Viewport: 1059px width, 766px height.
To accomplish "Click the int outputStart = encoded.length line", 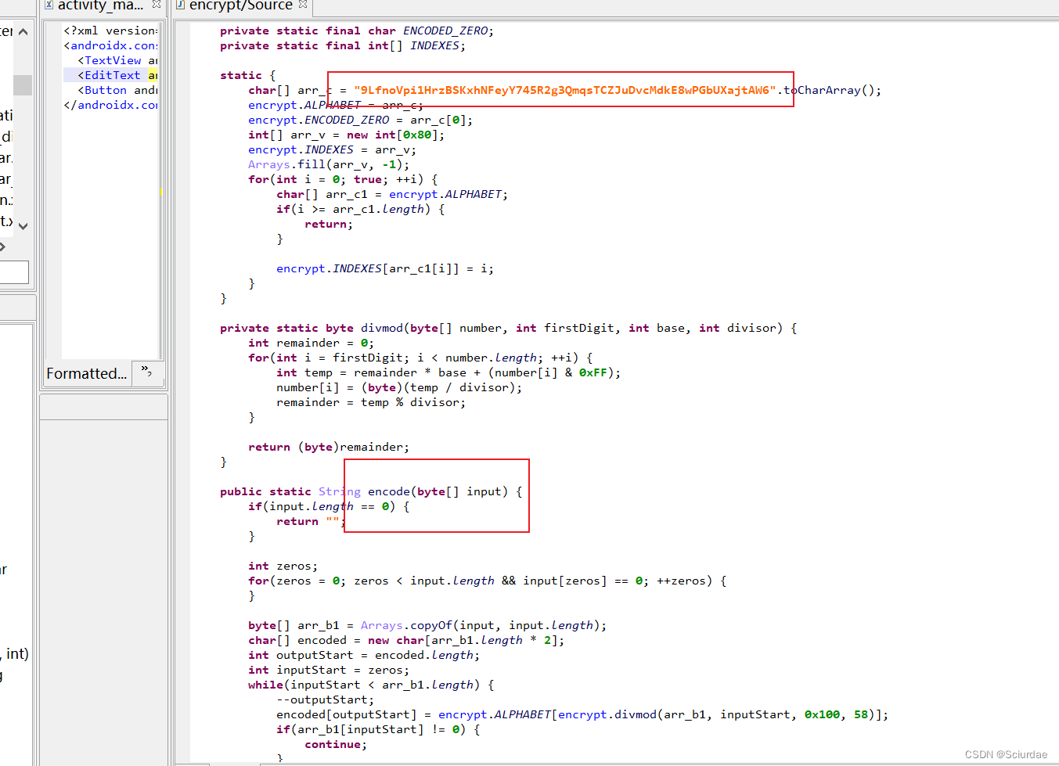I will click(364, 655).
